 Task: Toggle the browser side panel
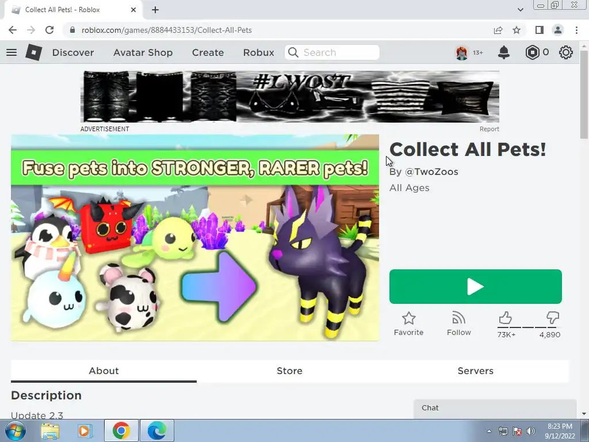tap(540, 30)
